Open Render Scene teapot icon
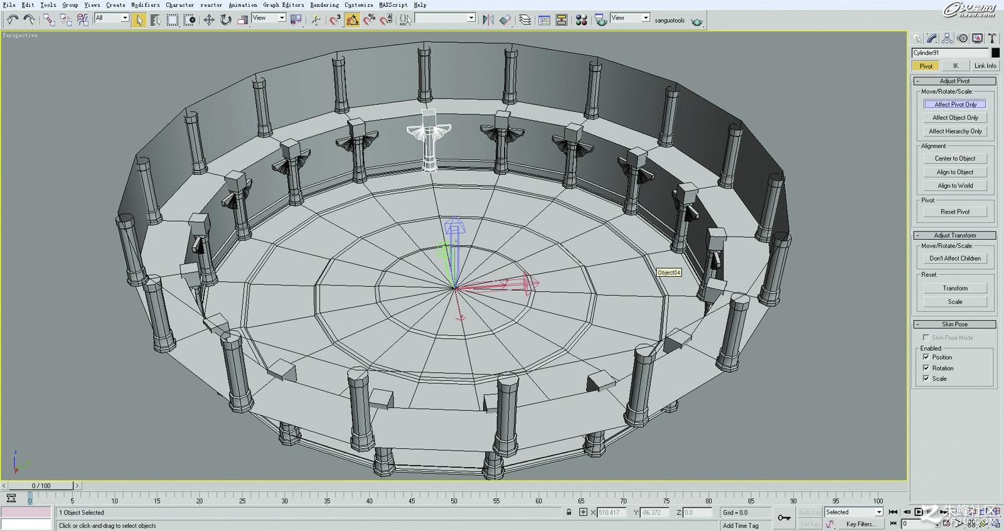The height and width of the screenshot is (531, 1004). click(x=601, y=20)
